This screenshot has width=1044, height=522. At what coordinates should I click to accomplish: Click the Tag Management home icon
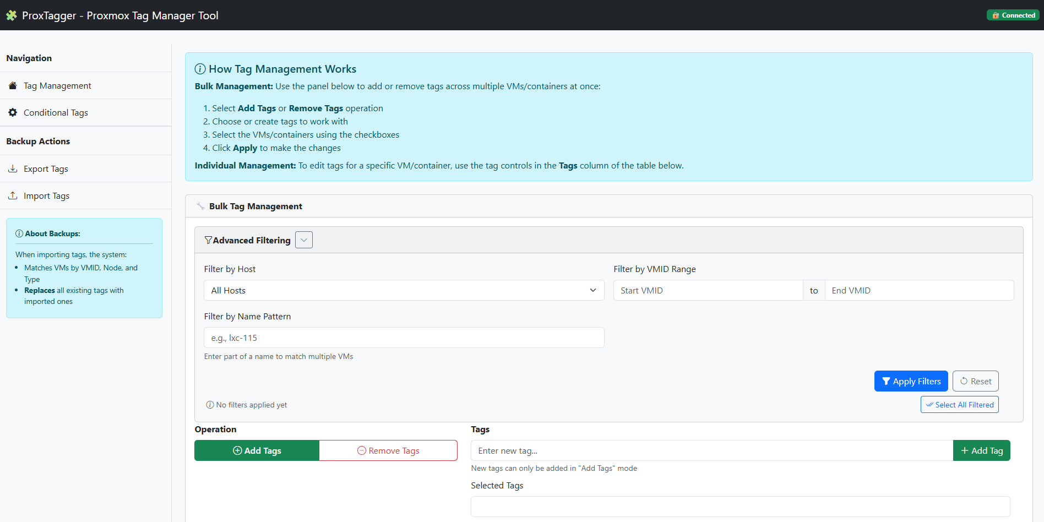13,85
